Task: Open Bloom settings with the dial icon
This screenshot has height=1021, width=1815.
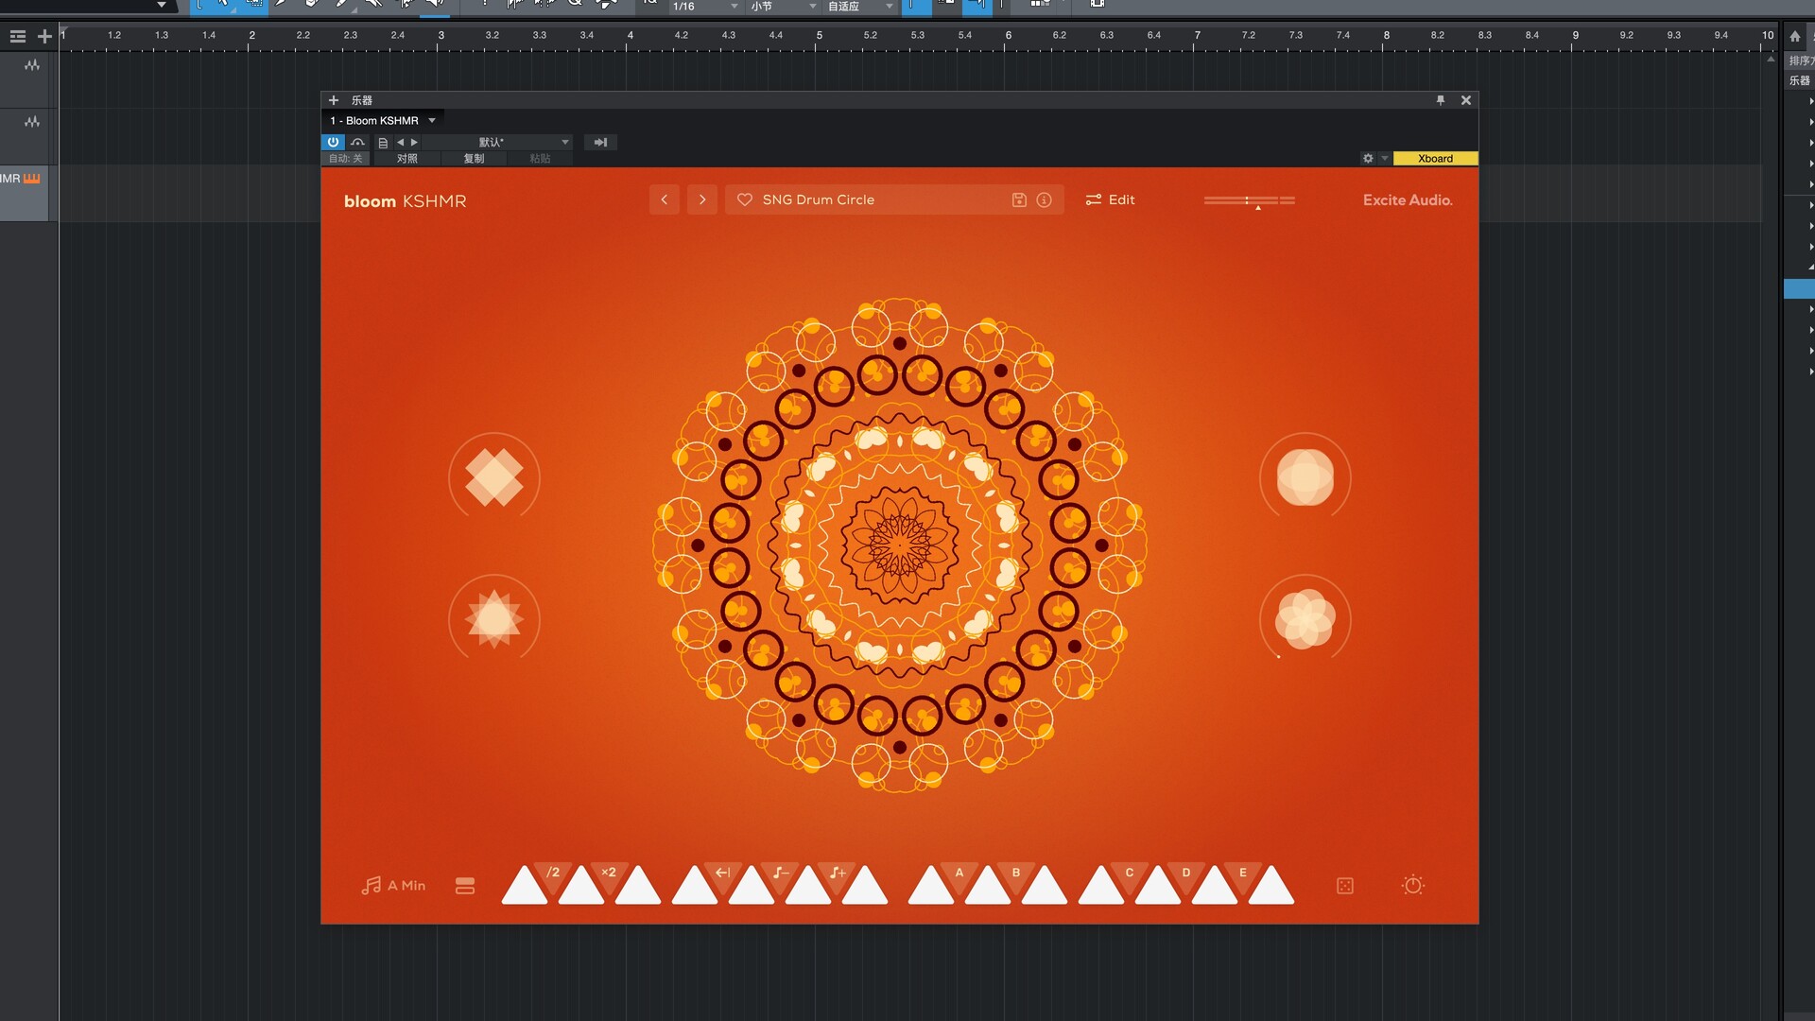Action: (x=1413, y=885)
